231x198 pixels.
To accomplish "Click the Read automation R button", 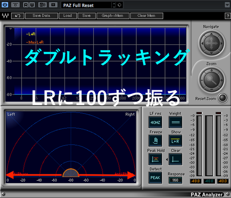I will (x=26, y=5).
